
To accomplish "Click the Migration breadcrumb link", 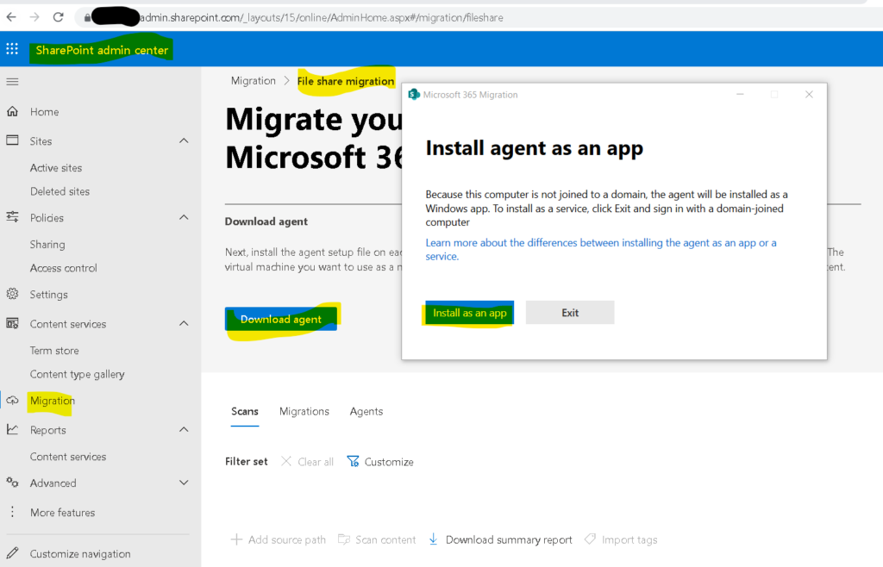I will [x=254, y=80].
